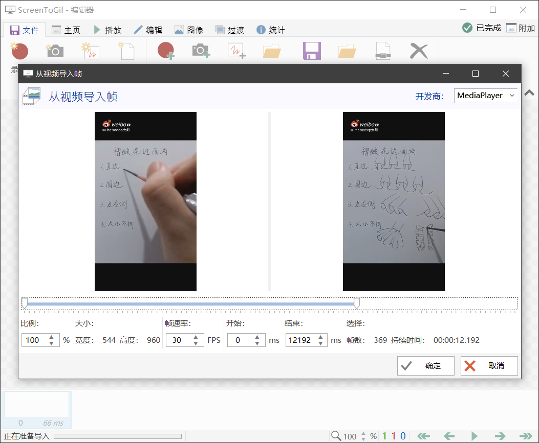Increase the start time value
The image size is (539, 443).
pos(257,337)
